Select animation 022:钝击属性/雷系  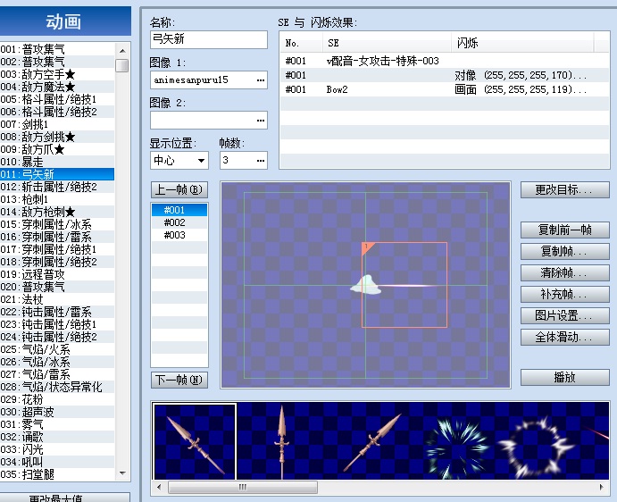57,312
